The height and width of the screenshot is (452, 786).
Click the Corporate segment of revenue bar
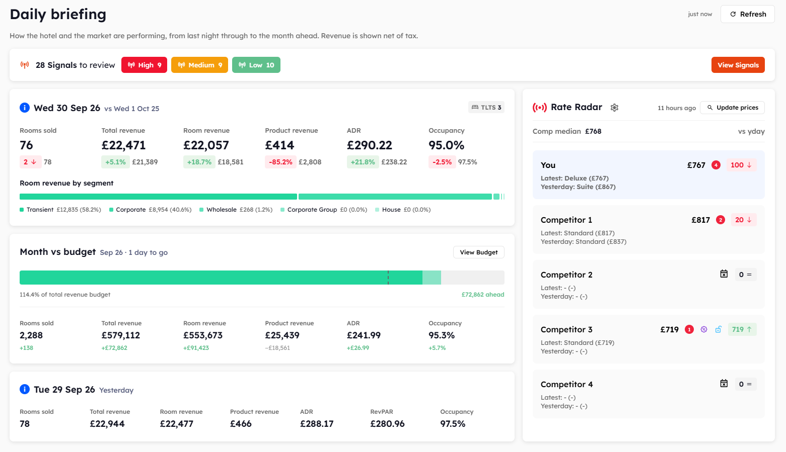pos(395,197)
